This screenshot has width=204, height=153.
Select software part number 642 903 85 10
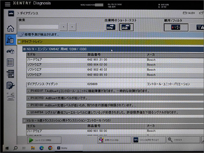(97, 75)
